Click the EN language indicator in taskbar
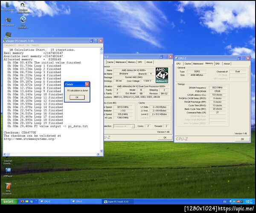 225,201
